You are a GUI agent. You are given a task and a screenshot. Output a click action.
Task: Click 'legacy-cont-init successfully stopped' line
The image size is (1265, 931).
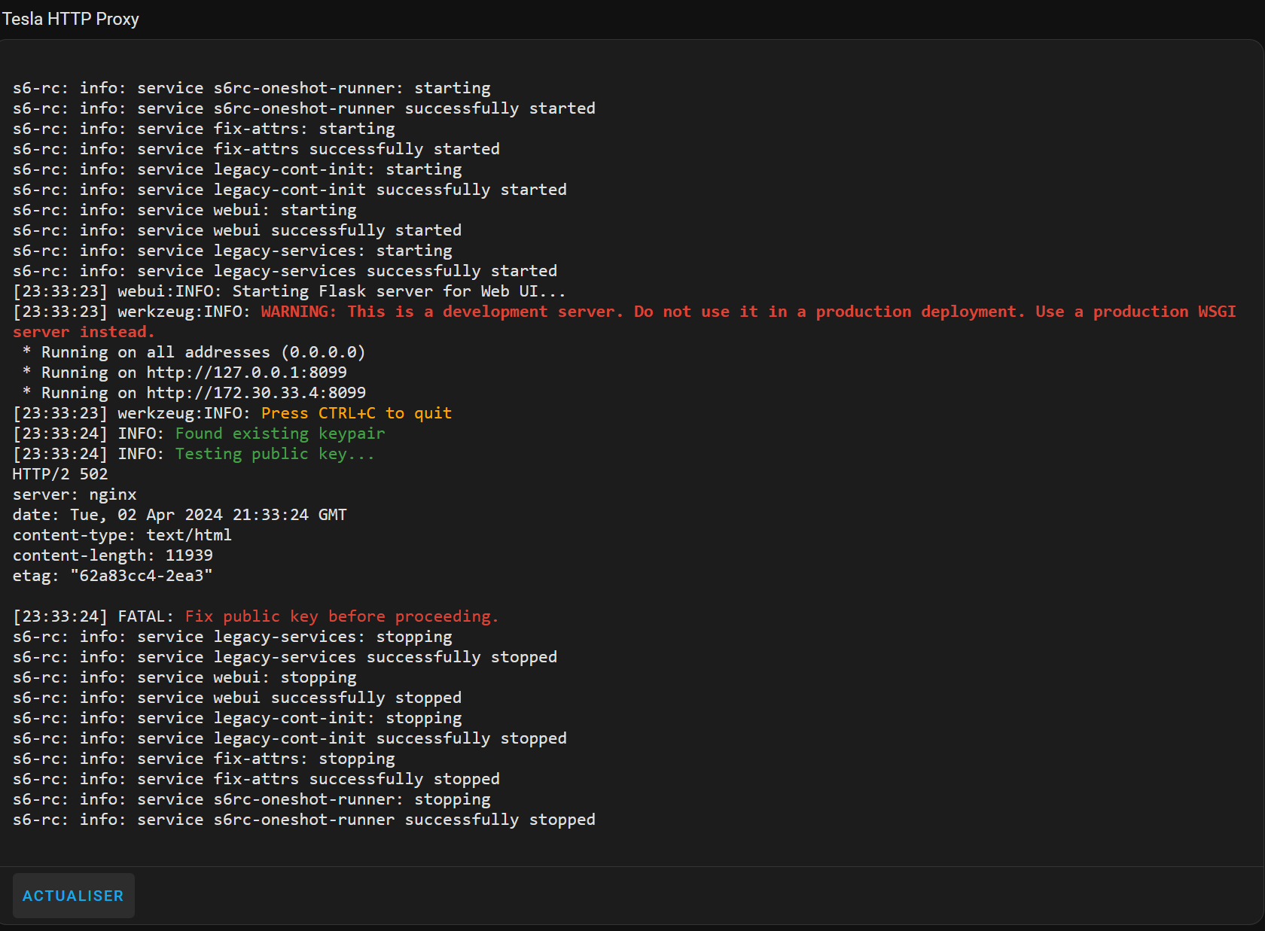290,738
